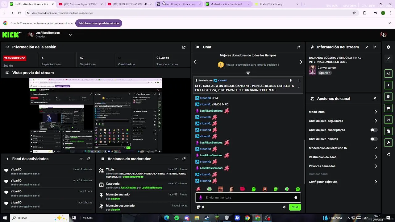The height and width of the screenshot is (222, 395).
Task: Open chat settings gear
Action: click(x=284, y=207)
